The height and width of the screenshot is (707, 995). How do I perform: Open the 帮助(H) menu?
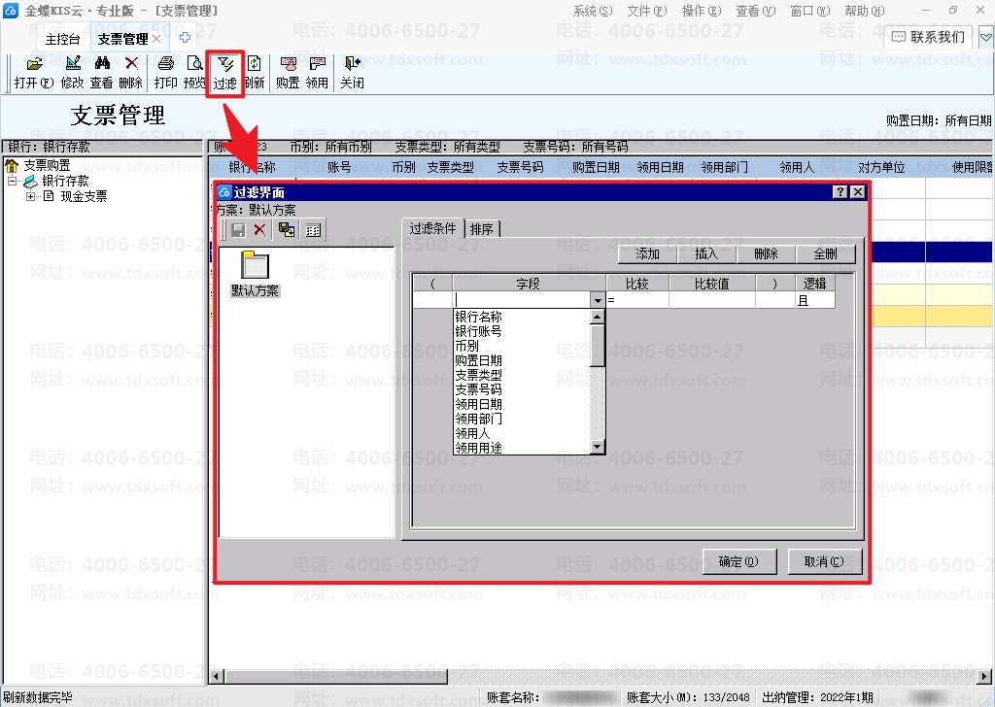[x=864, y=11]
